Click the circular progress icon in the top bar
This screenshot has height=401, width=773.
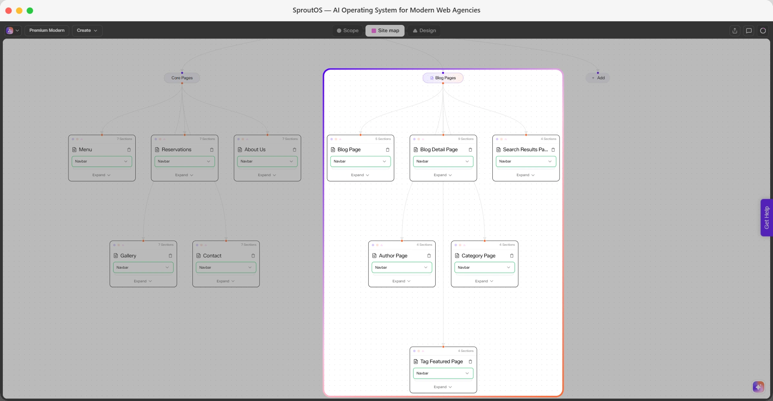[x=763, y=31]
